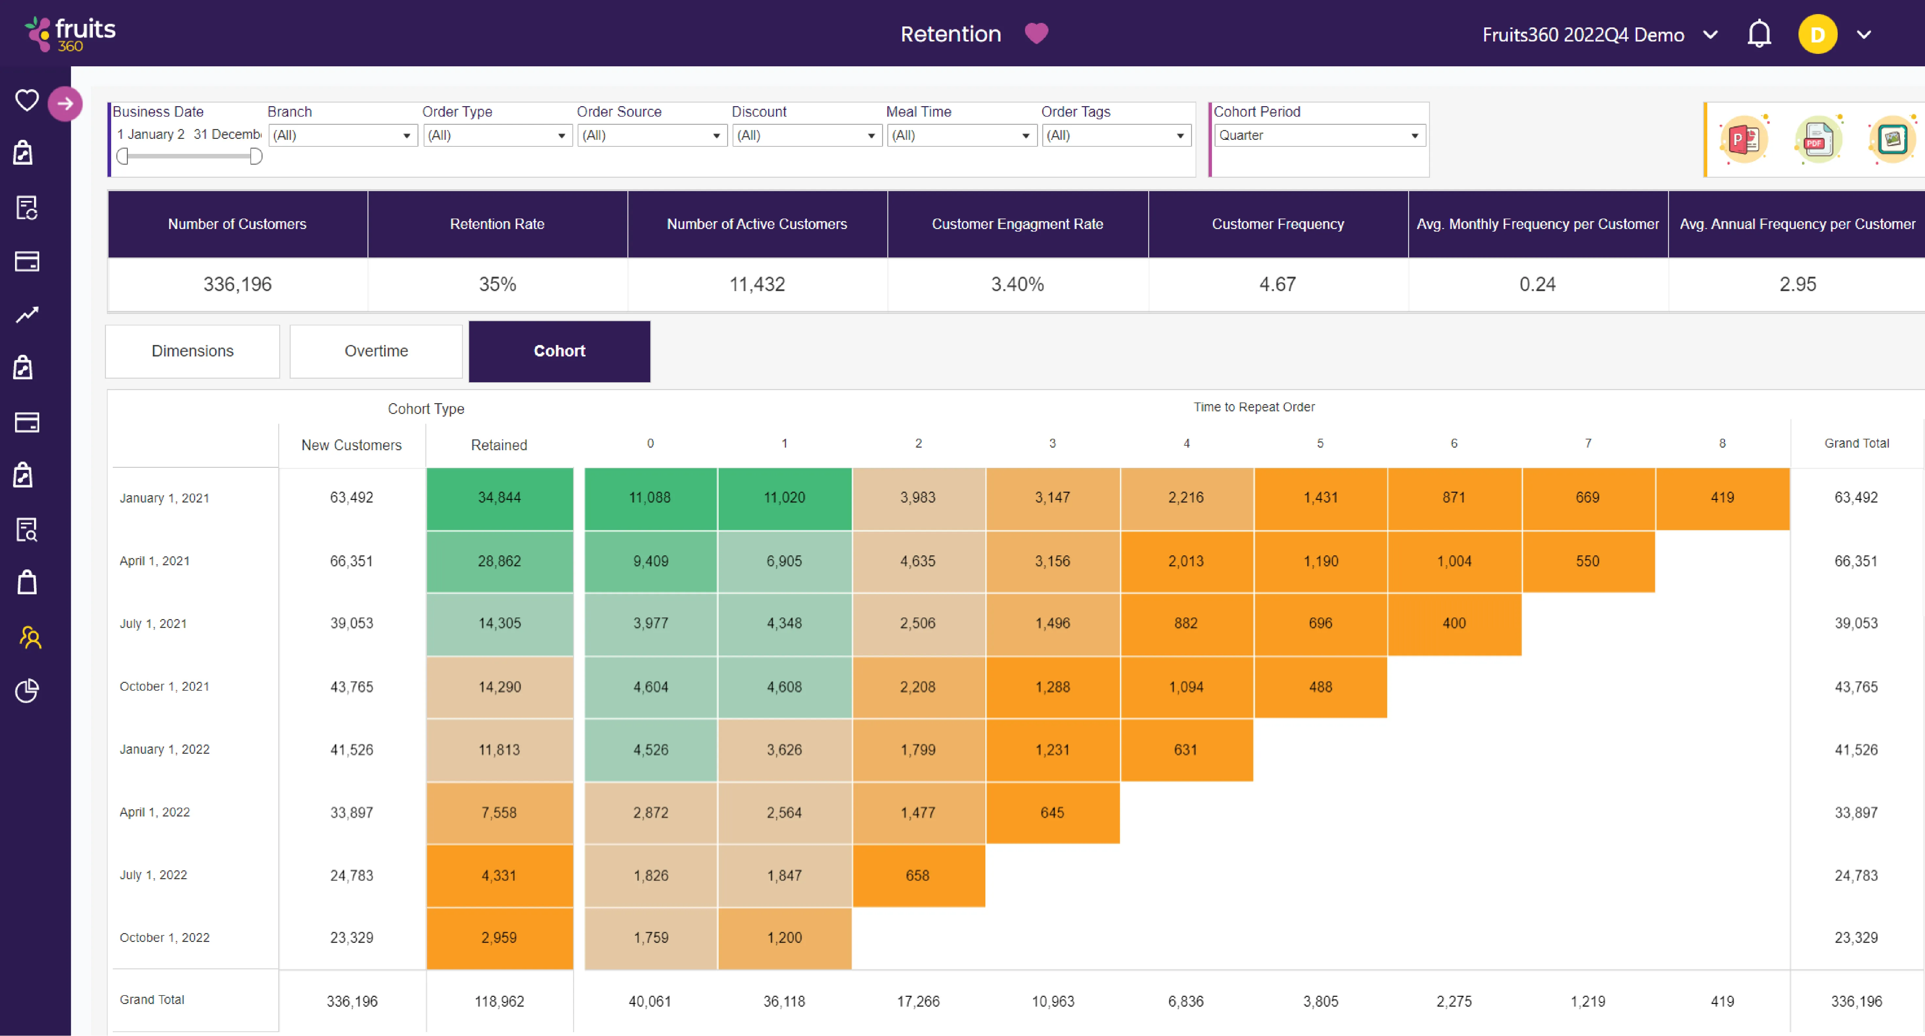Click the Business Date slider right handle
Viewport: 1925px width, 1036px height.
pyautogui.click(x=256, y=156)
